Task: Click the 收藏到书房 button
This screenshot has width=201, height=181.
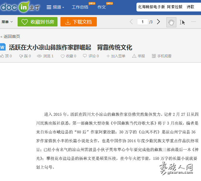Action: tap(38, 22)
